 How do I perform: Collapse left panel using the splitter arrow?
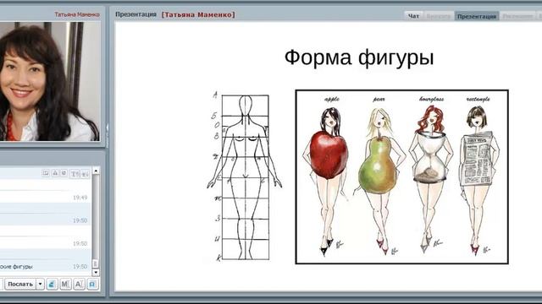(x=108, y=134)
